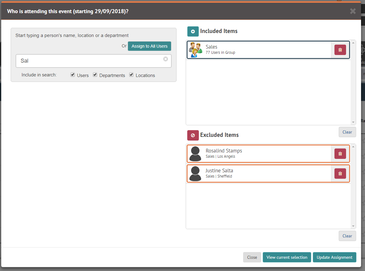Screen dimensions: 365x271
Task: Clear the search field with the x icon
Action: [x=166, y=59]
